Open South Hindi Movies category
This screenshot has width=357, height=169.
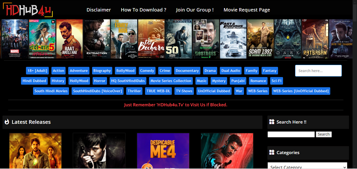[51, 91]
